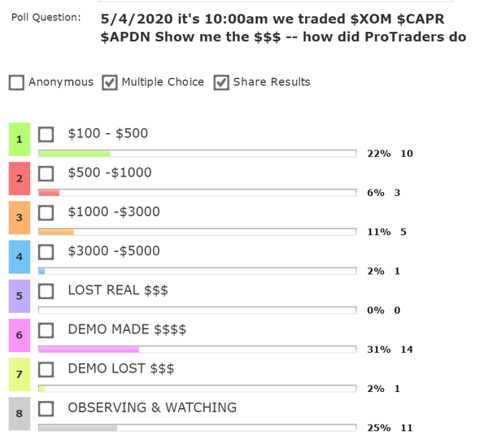Click the blue number 4 color swatch
Image resolution: width=488 pixels, height=444 pixels.
tap(19, 256)
